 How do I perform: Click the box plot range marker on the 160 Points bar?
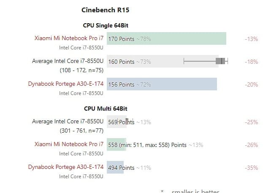(220, 61)
